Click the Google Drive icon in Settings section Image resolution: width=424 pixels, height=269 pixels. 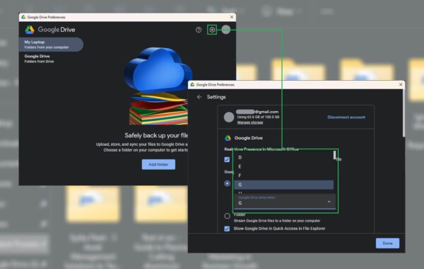click(x=228, y=138)
